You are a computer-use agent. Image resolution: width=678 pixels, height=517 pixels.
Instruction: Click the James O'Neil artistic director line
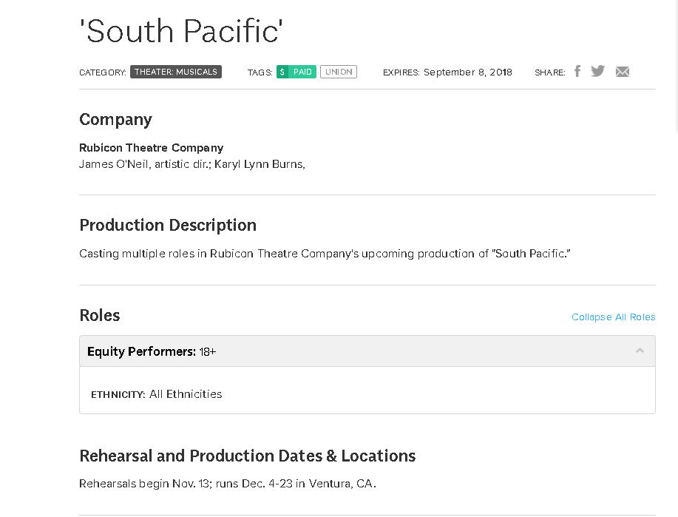pos(191,164)
